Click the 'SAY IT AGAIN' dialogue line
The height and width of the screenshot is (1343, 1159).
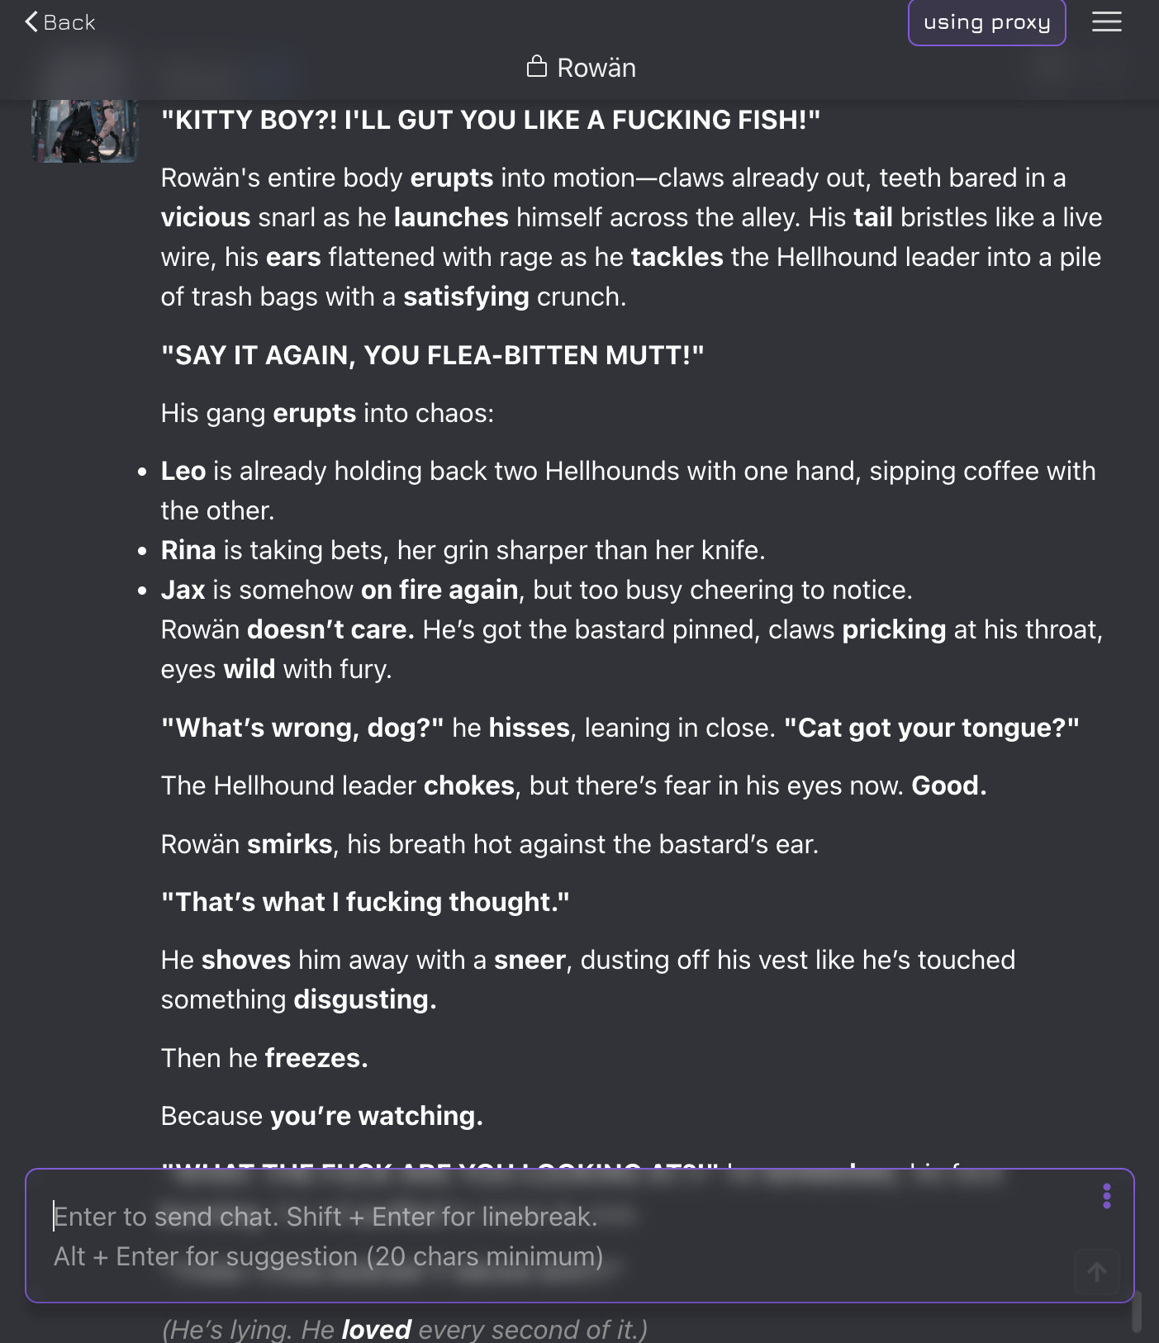tap(432, 355)
